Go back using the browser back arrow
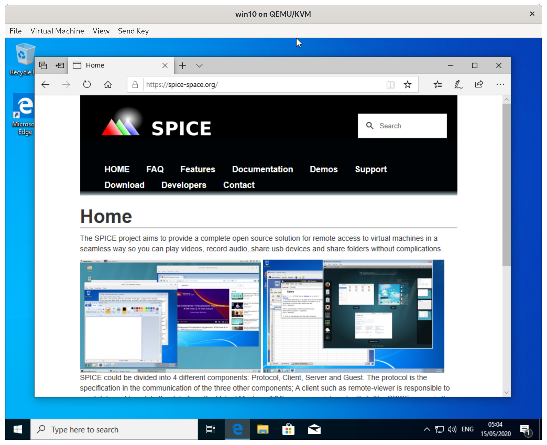The height and width of the screenshot is (445, 547). tap(45, 84)
